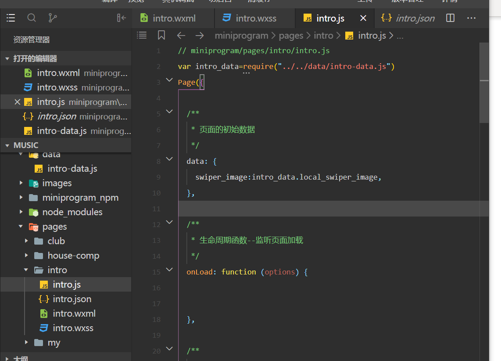Split the editor with the layout icon
Screen dimensions: 501x361
pyautogui.click(x=450, y=18)
